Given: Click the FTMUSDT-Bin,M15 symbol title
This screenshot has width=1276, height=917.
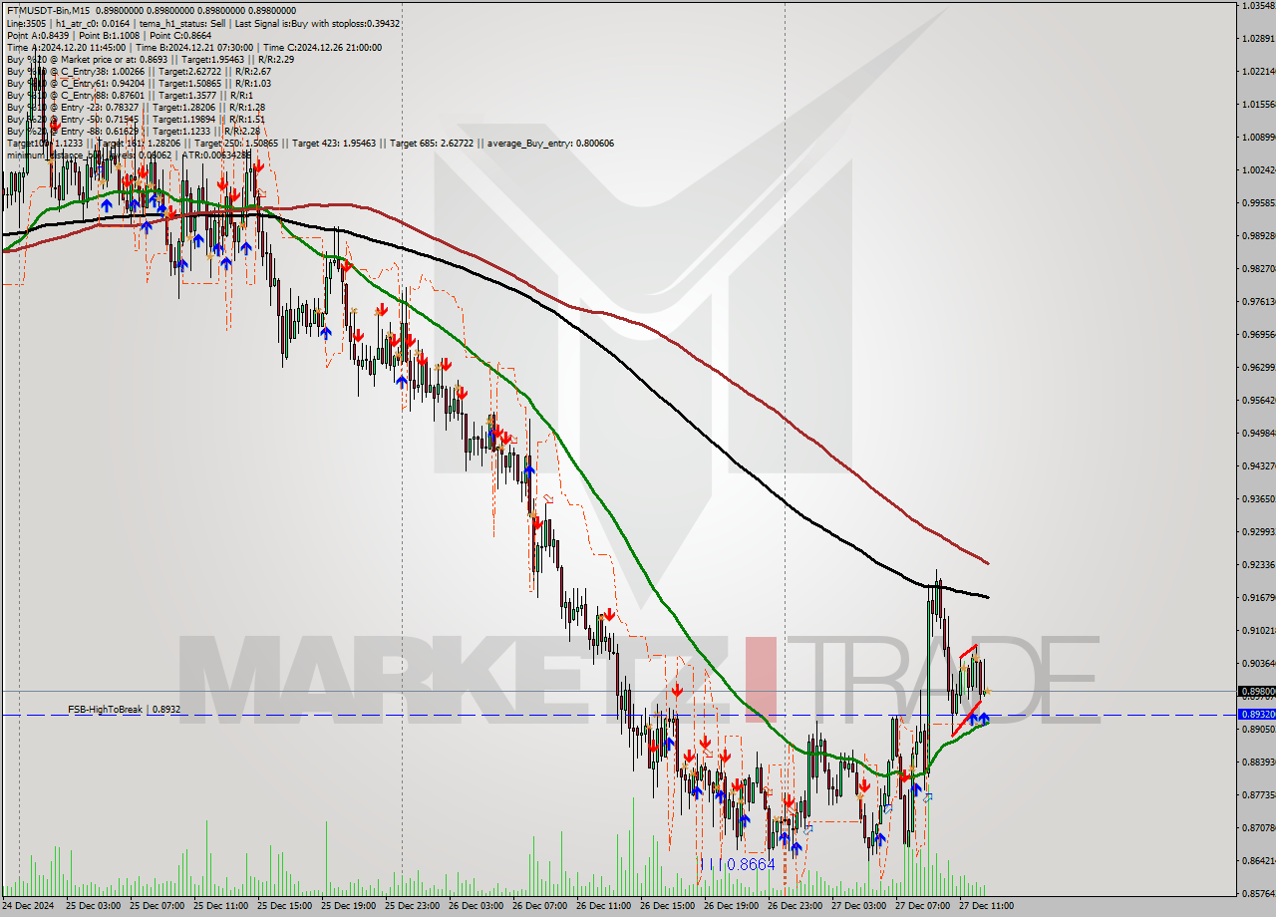Looking at the screenshot, I should pyautogui.click(x=48, y=11).
